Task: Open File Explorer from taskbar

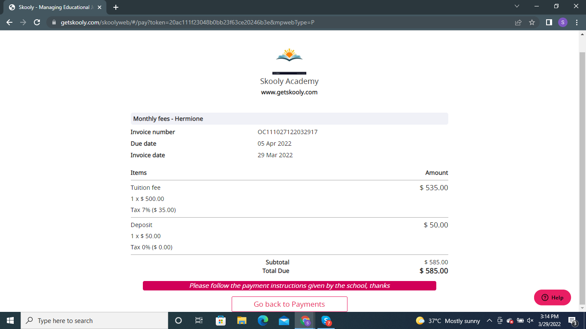Action: click(x=242, y=320)
